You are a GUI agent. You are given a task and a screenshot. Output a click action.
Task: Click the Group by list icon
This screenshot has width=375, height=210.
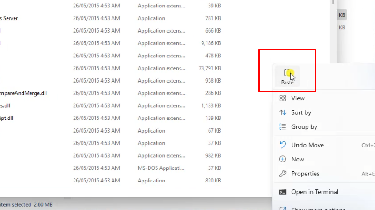(283, 126)
